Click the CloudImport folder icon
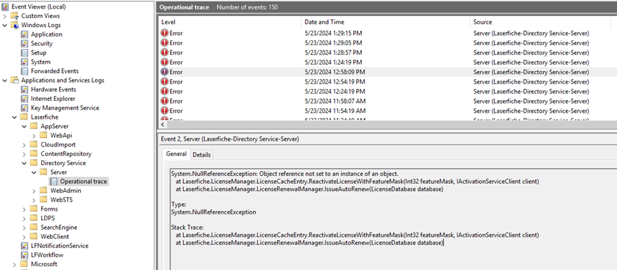Screen dimensions: 617x270 [34, 145]
